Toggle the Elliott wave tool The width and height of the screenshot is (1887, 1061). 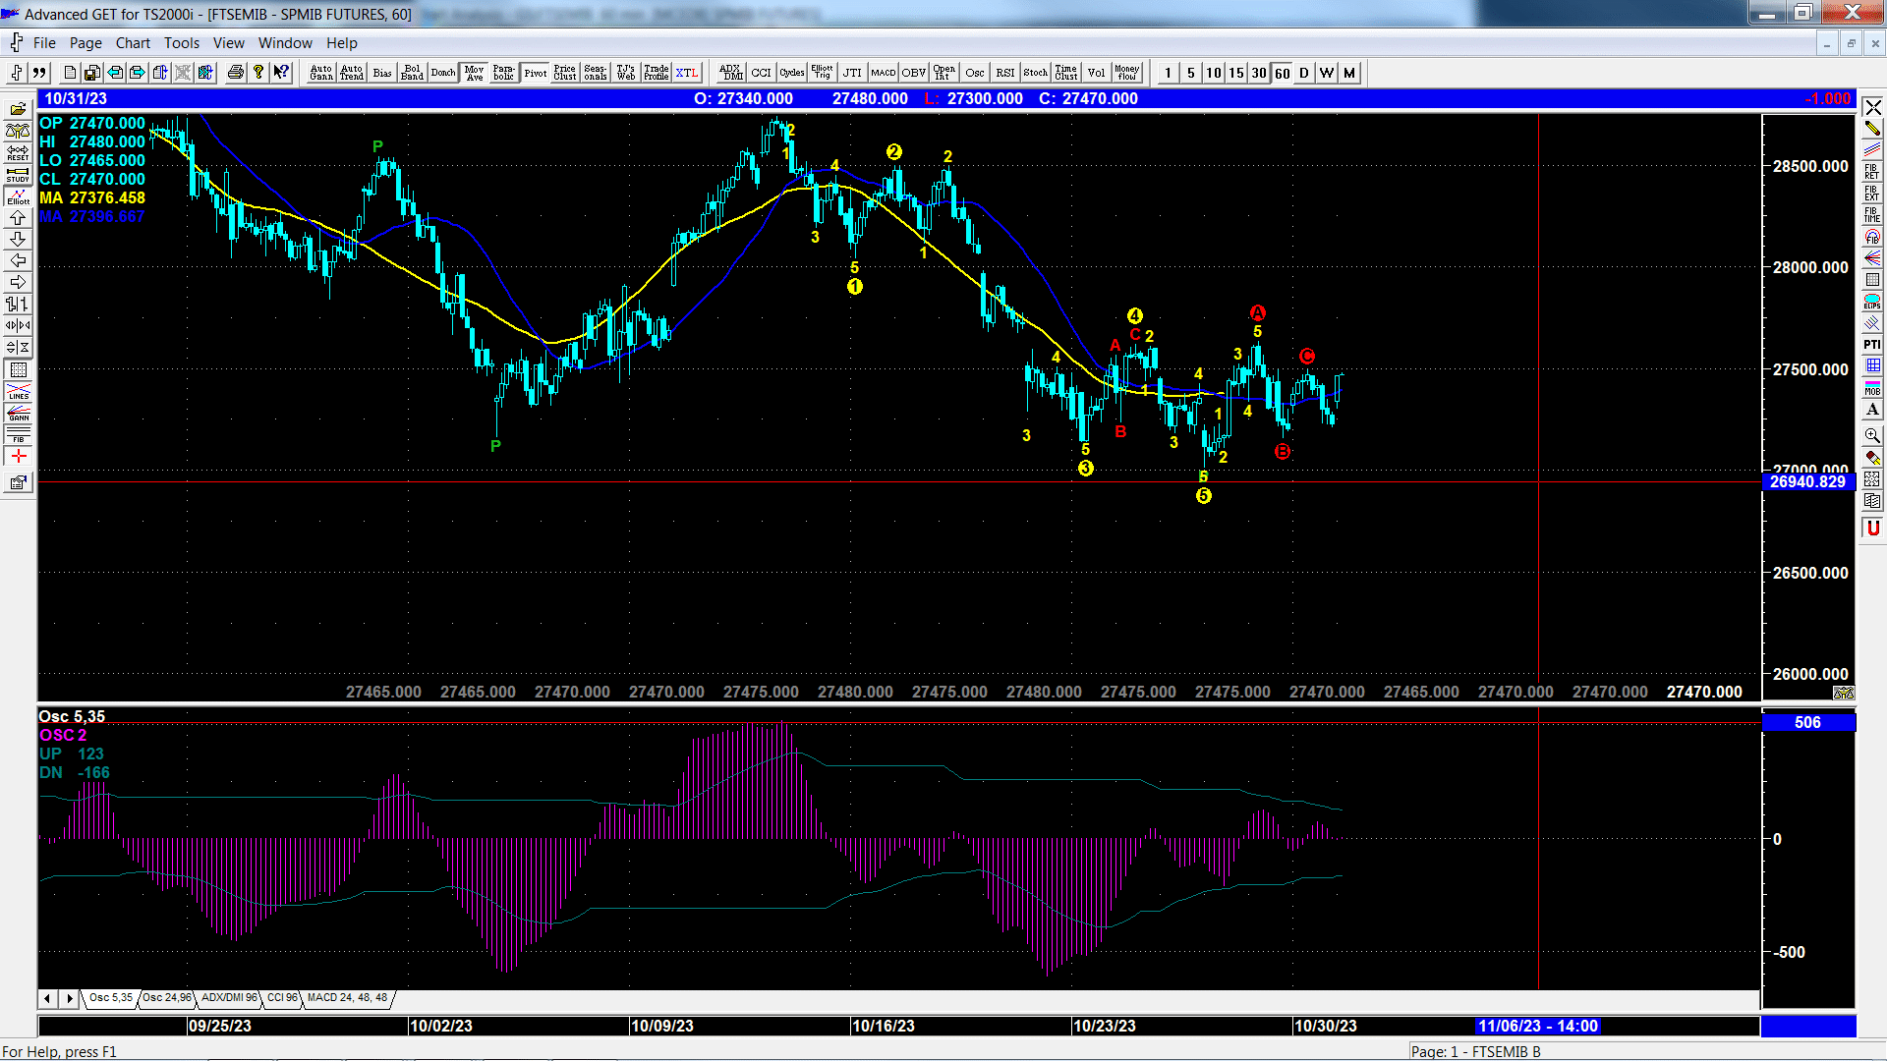(x=18, y=196)
